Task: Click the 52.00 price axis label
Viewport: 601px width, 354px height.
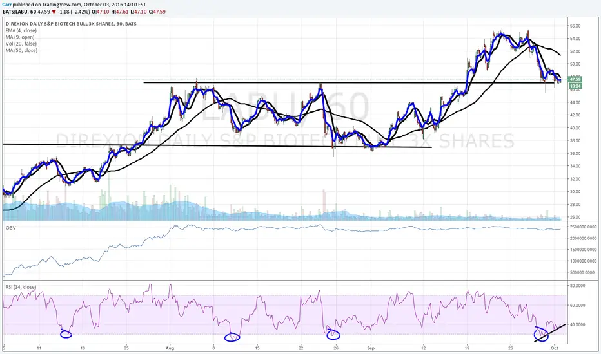Action: pyautogui.click(x=575, y=51)
